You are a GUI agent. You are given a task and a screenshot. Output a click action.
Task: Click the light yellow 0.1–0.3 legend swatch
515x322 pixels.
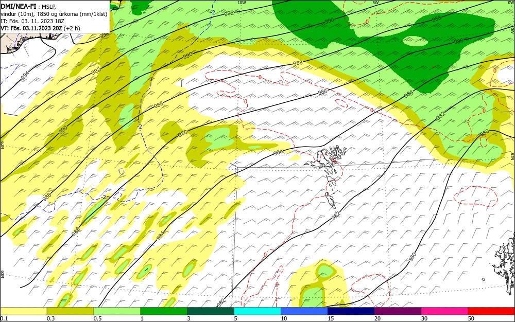pos(23,311)
